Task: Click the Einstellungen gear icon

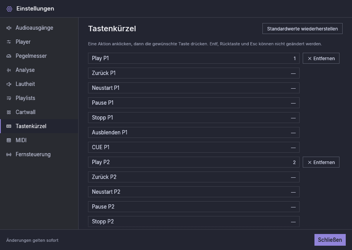Action: click(9, 9)
